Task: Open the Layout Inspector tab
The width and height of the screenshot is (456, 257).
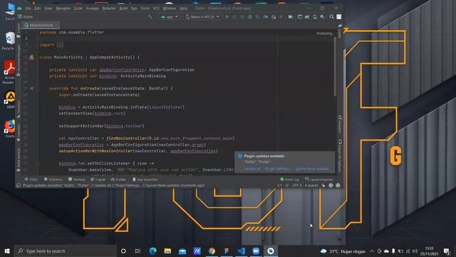Action: click(319, 179)
